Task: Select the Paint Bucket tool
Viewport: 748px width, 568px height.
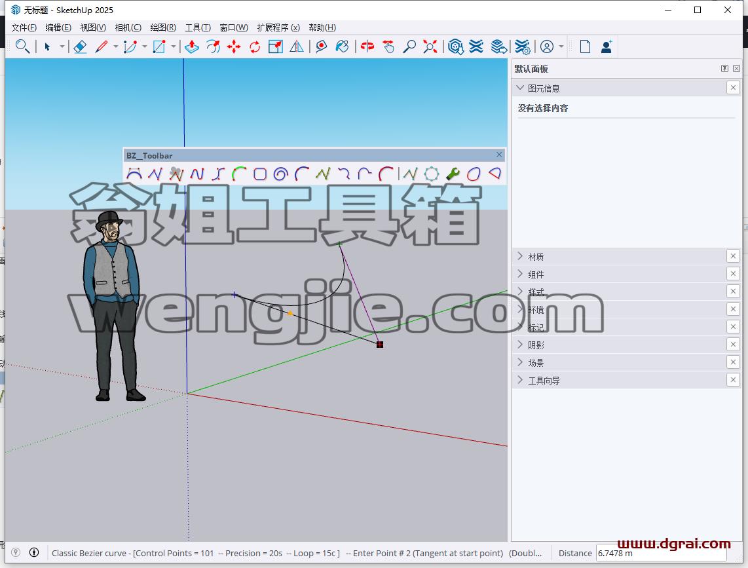Action: 342,47
